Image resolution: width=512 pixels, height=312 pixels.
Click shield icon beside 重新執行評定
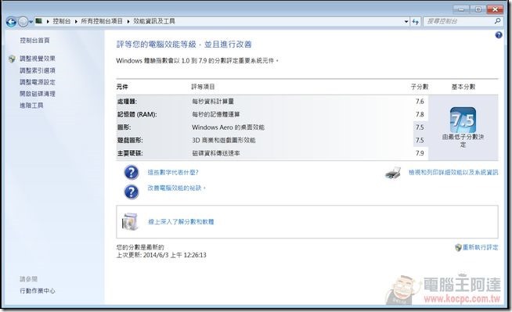(458, 247)
